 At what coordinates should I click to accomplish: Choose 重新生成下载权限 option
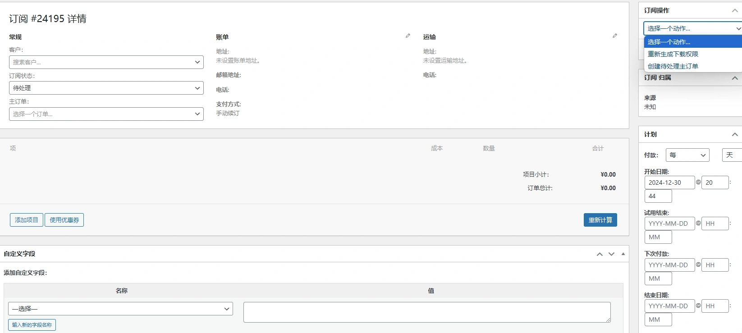click(x=693, y=54)
